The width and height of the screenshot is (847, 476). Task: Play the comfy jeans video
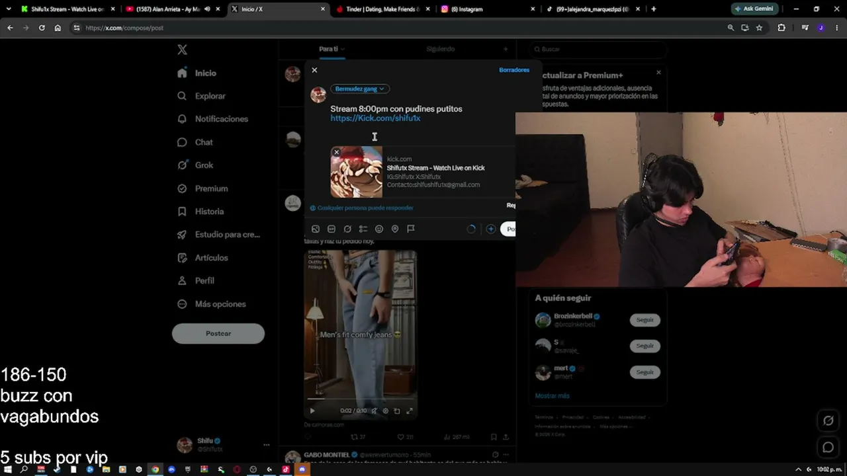pos(312,411)
